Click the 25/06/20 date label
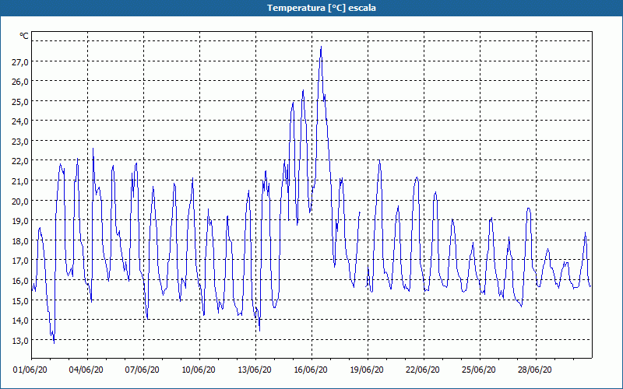 pyautogui.click(x=479, y=370)
